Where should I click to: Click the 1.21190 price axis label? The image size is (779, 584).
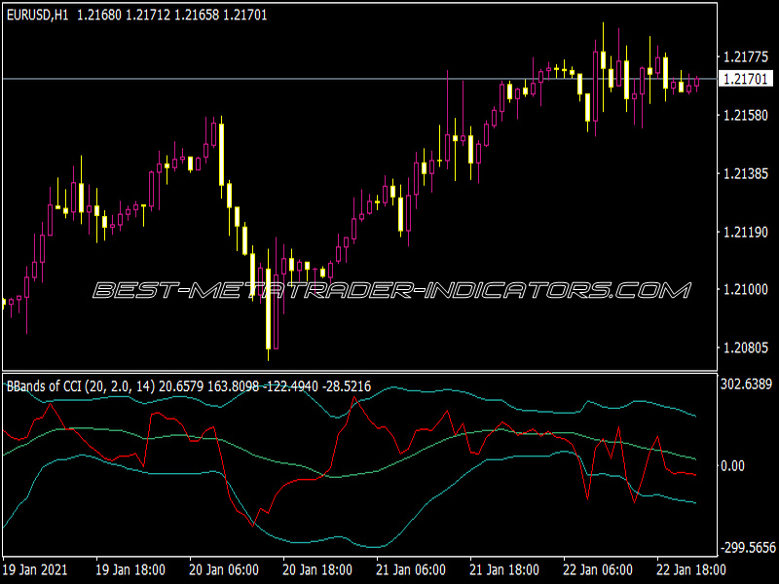click(746, 232)
